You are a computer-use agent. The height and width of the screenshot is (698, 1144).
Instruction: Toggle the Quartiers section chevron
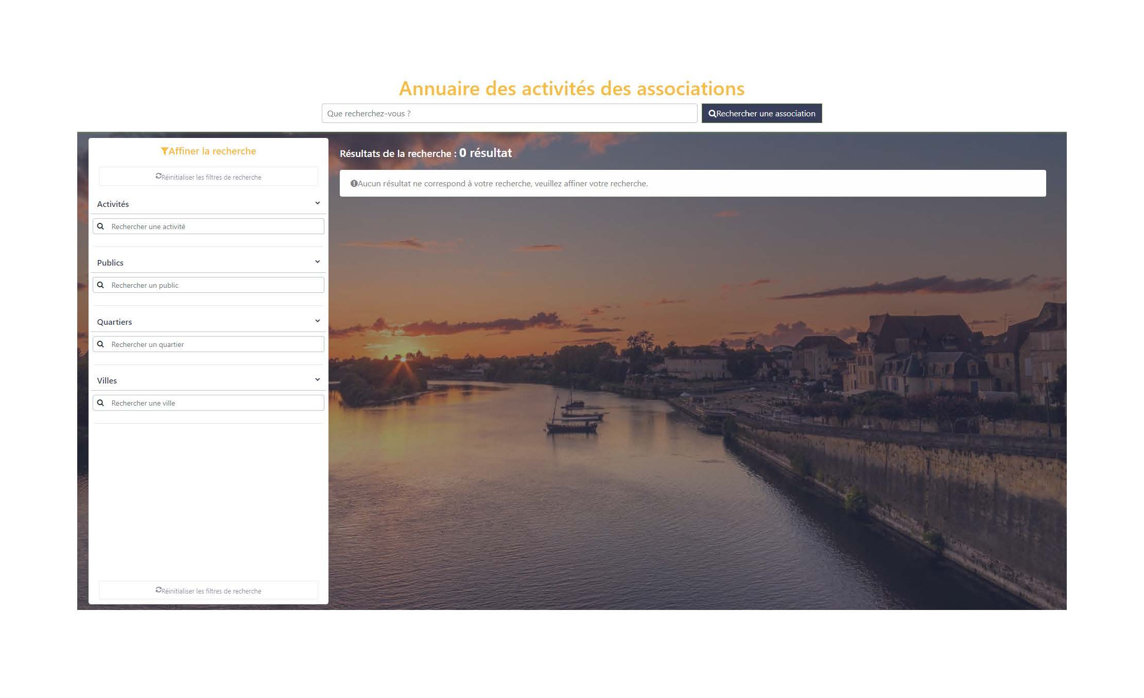(x=317, y=321)
